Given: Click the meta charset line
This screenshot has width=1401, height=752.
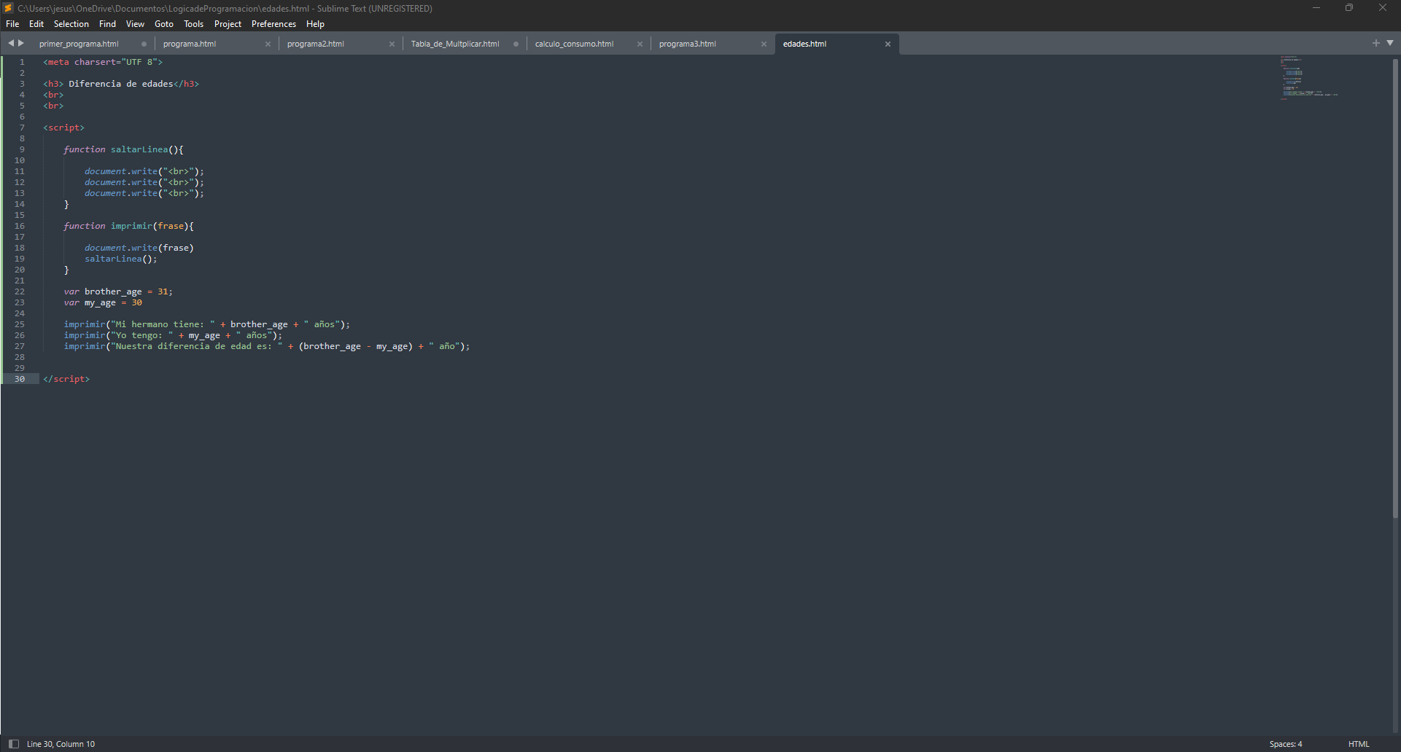Looking at the screenshot, I should click(x=103, y=62).
